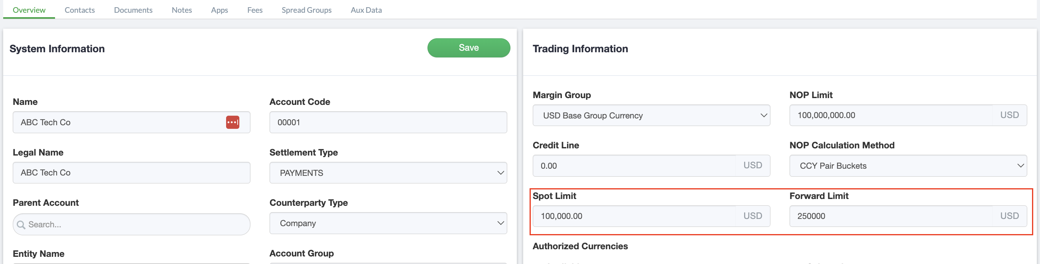Open the Documents tab

click(133, 10)
